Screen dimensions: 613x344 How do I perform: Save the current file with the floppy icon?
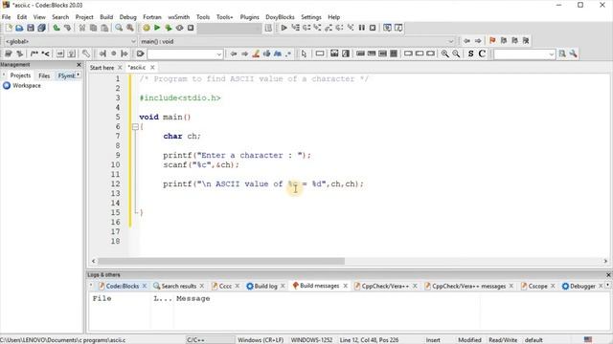[x=30, y=28]
